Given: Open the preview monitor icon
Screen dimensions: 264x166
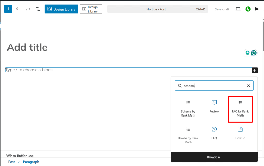Looking at the screenshot, I should tap(238, 9).
